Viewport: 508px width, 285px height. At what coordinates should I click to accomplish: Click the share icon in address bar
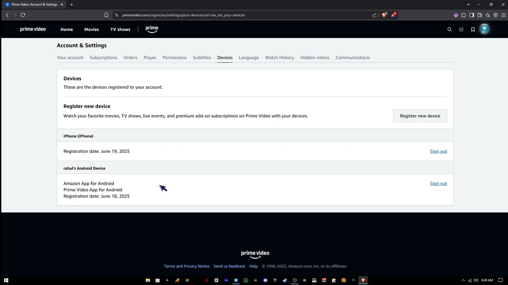(x=374, y=15)
